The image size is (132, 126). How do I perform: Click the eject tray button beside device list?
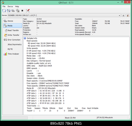(x=123, y=15)
